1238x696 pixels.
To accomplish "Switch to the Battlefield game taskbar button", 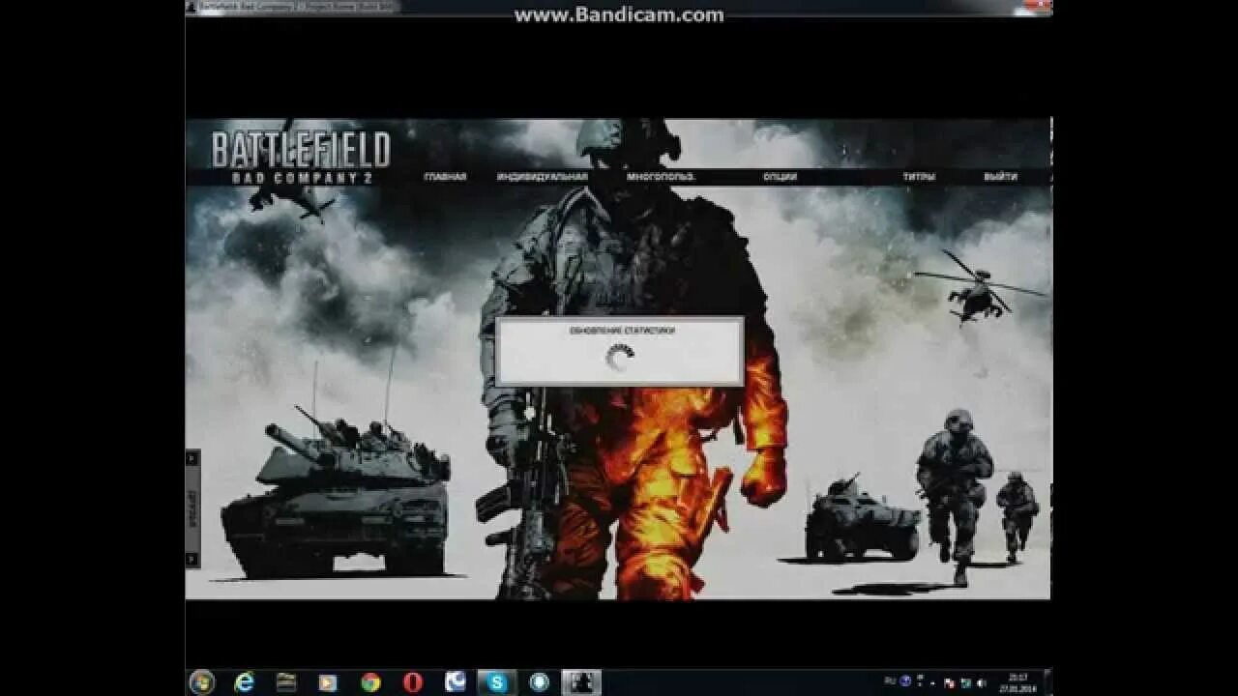I will (x=581, y=682).
